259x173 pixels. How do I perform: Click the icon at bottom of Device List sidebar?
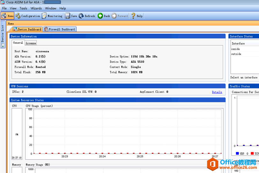(x=3, y=46)
